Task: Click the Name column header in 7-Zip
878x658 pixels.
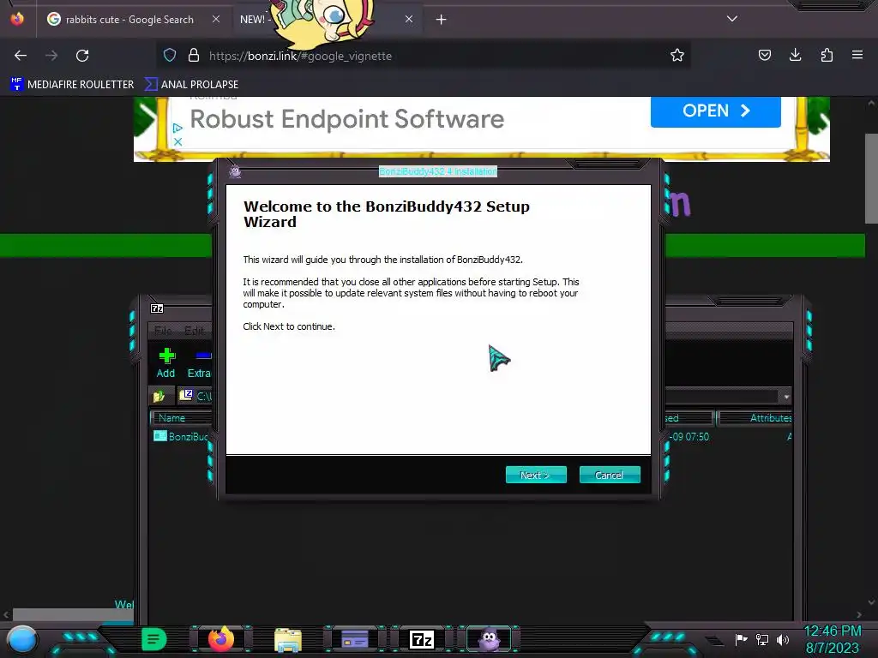Action: click(x=182, y=418)
